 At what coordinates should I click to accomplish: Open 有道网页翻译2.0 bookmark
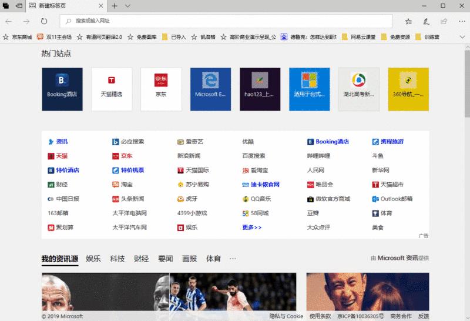click(x=99, y=37)
